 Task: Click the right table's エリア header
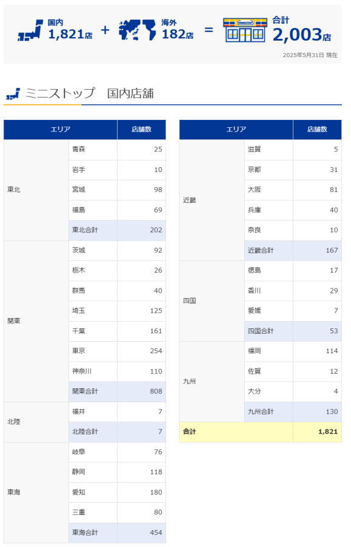click(236, 130)
